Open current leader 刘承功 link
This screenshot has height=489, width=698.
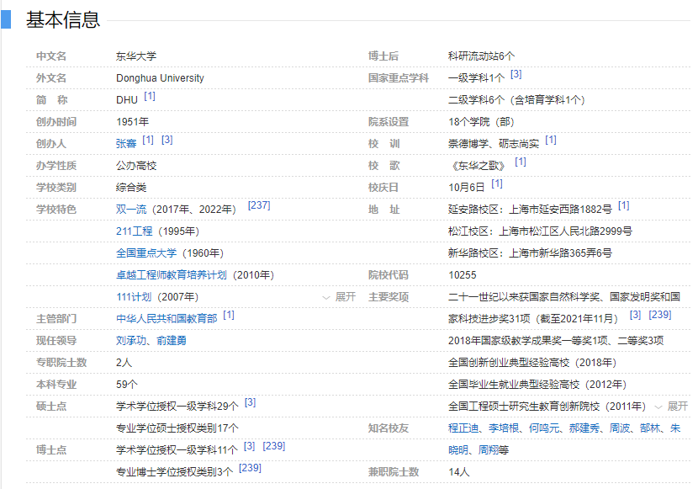(131, 341)
